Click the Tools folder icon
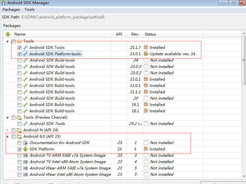This screenshot has height=184, width=246. tap(19, 41)
